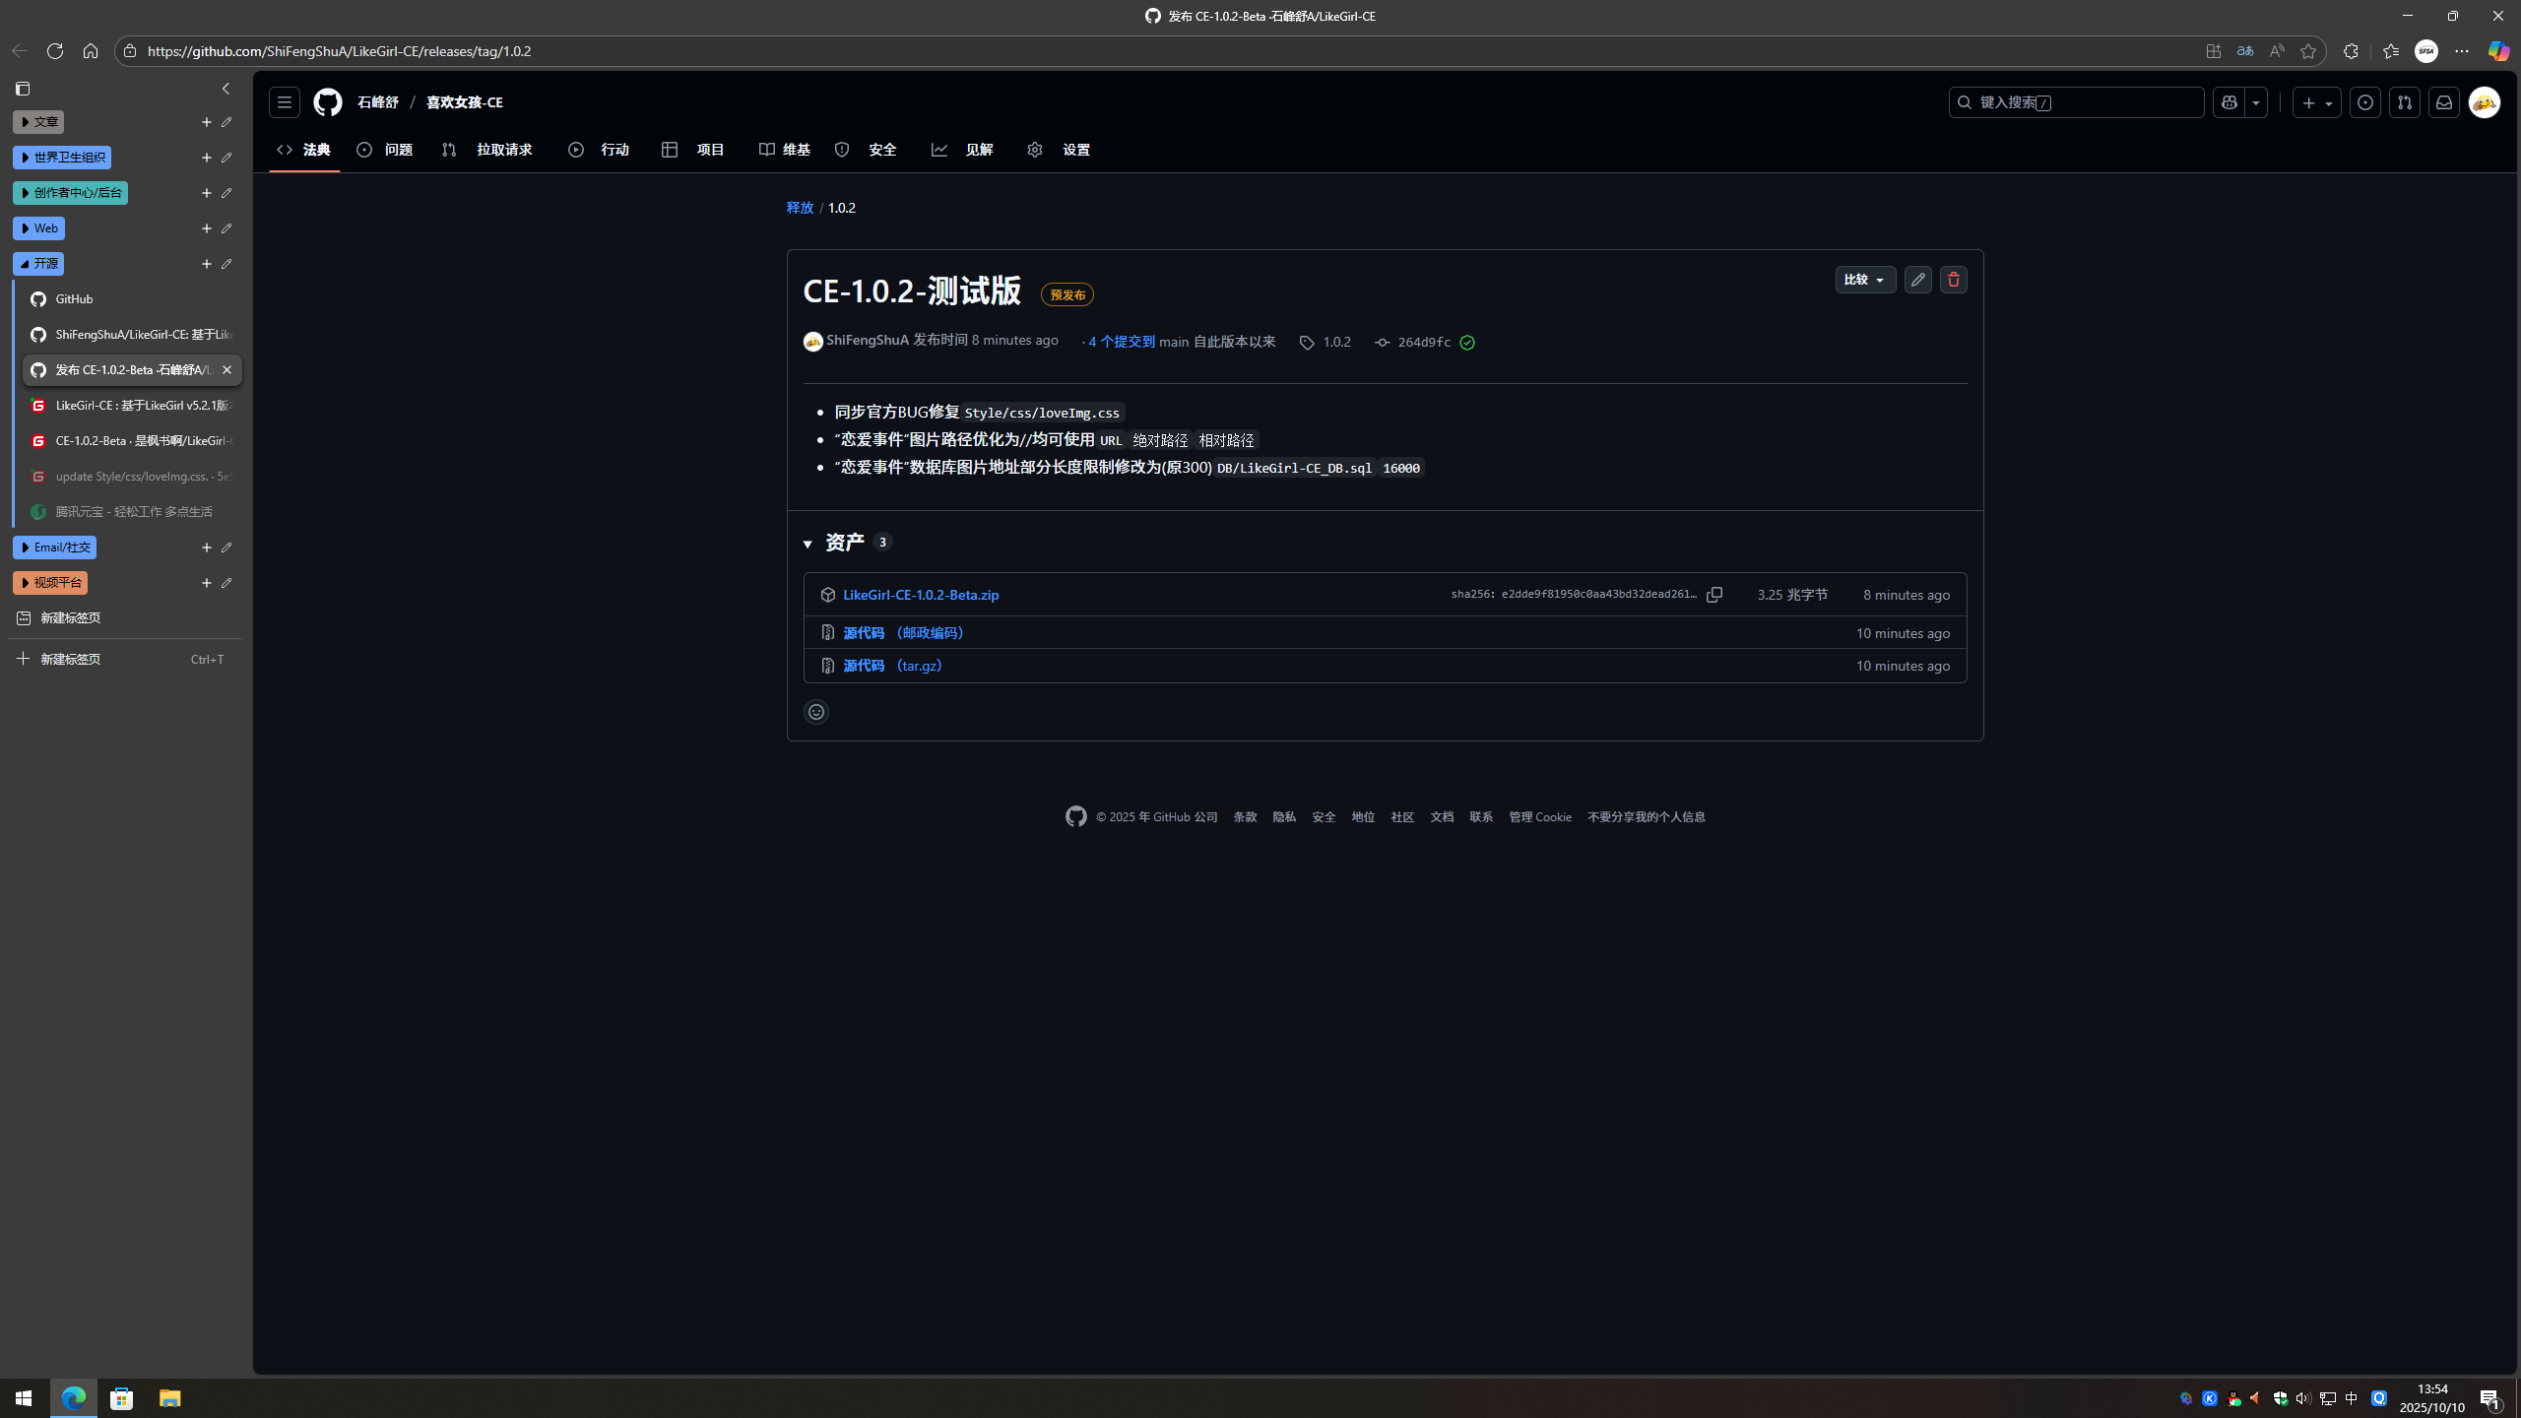This screenshot has width=2521, height=1418.
Task: Click the edit release pencil icon
Action: tap(1917, 280)
